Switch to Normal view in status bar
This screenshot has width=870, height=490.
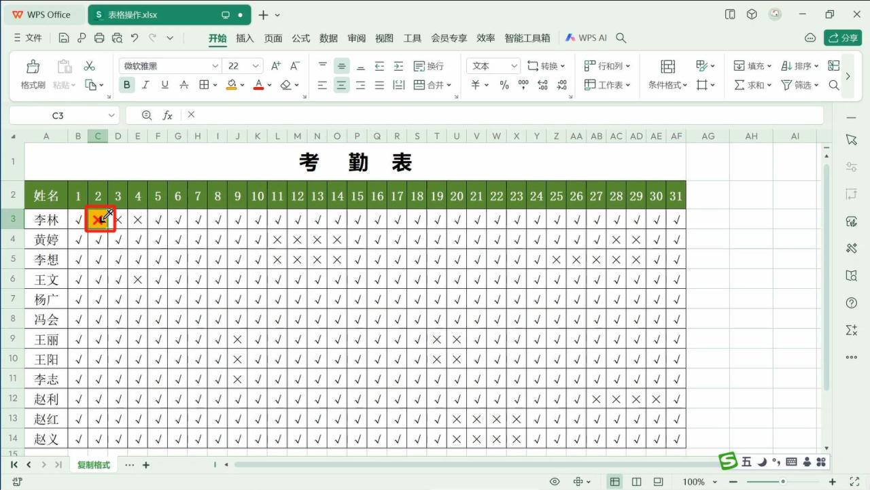(614, 482)
